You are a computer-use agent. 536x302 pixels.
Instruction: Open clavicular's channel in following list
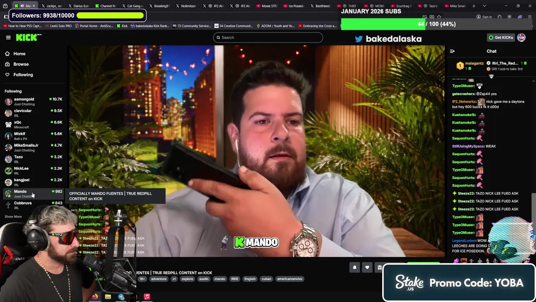[33, 113]
